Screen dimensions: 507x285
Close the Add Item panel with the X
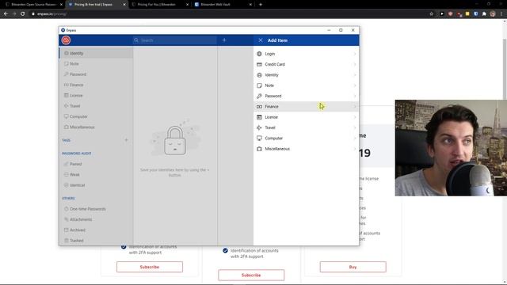pyautogui.click(x=261, y=40)
